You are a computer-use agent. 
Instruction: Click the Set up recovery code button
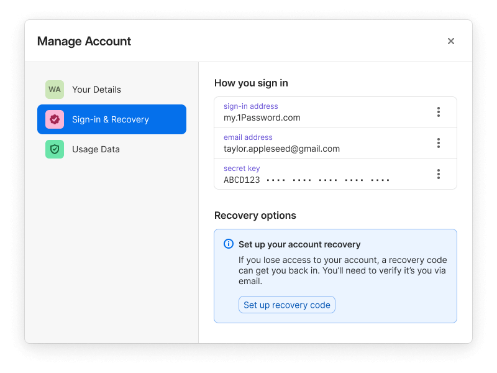coord(287,305)
